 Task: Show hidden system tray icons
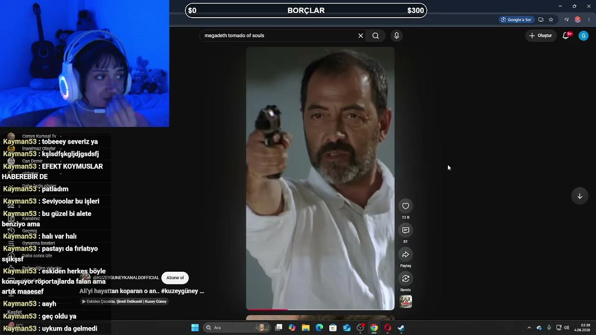529,328
